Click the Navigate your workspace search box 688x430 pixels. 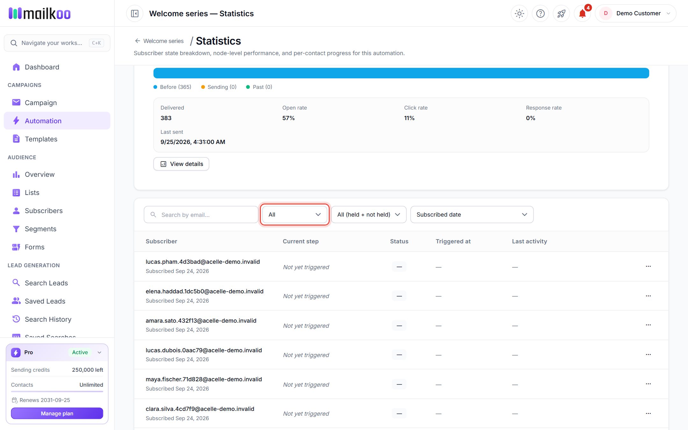pyautogui.click(x=57, y=43)
